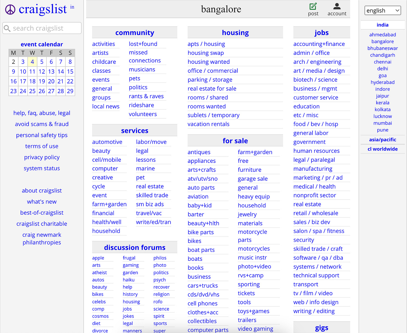
Task: Open avoid scams & fraud page
Action: 42,124
